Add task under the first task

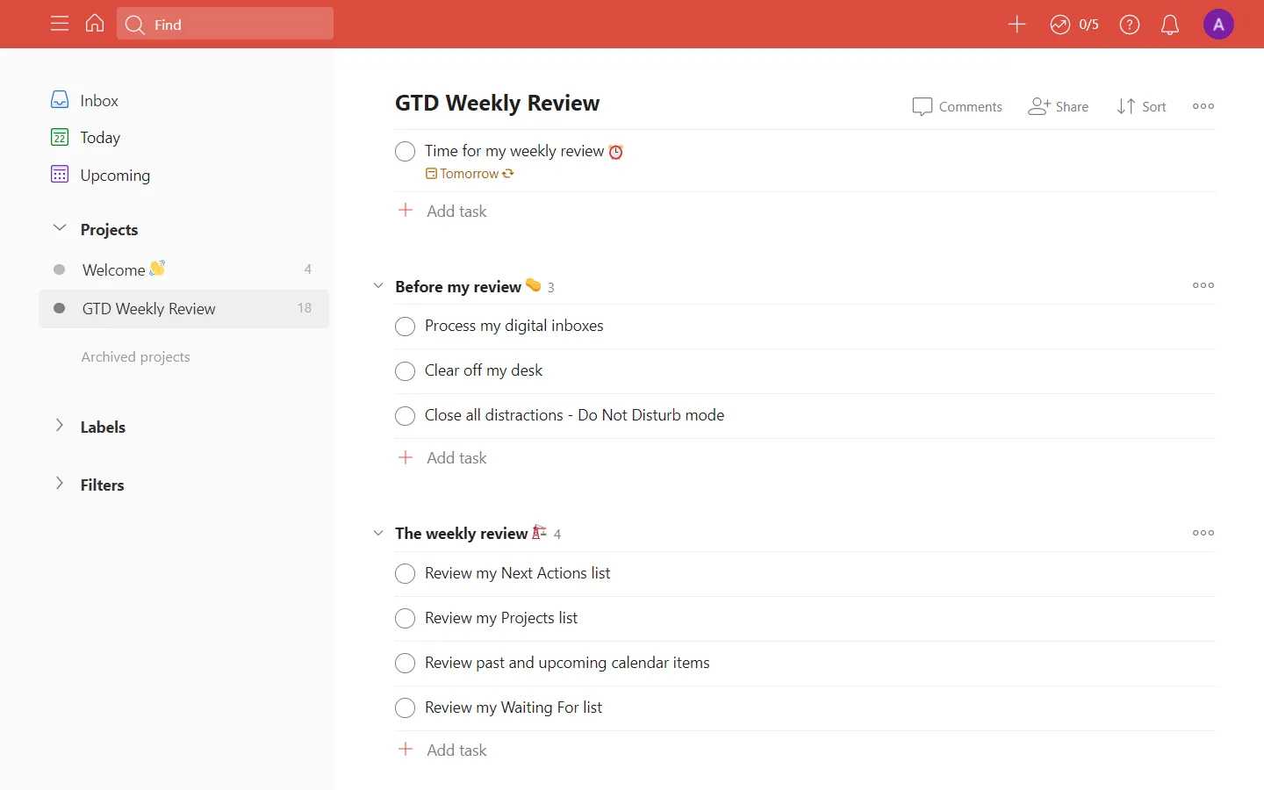click(x=442, y=211)
